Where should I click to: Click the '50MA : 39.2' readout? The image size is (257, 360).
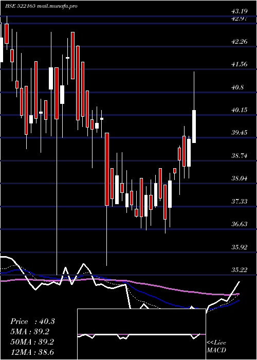coord(32,342)
